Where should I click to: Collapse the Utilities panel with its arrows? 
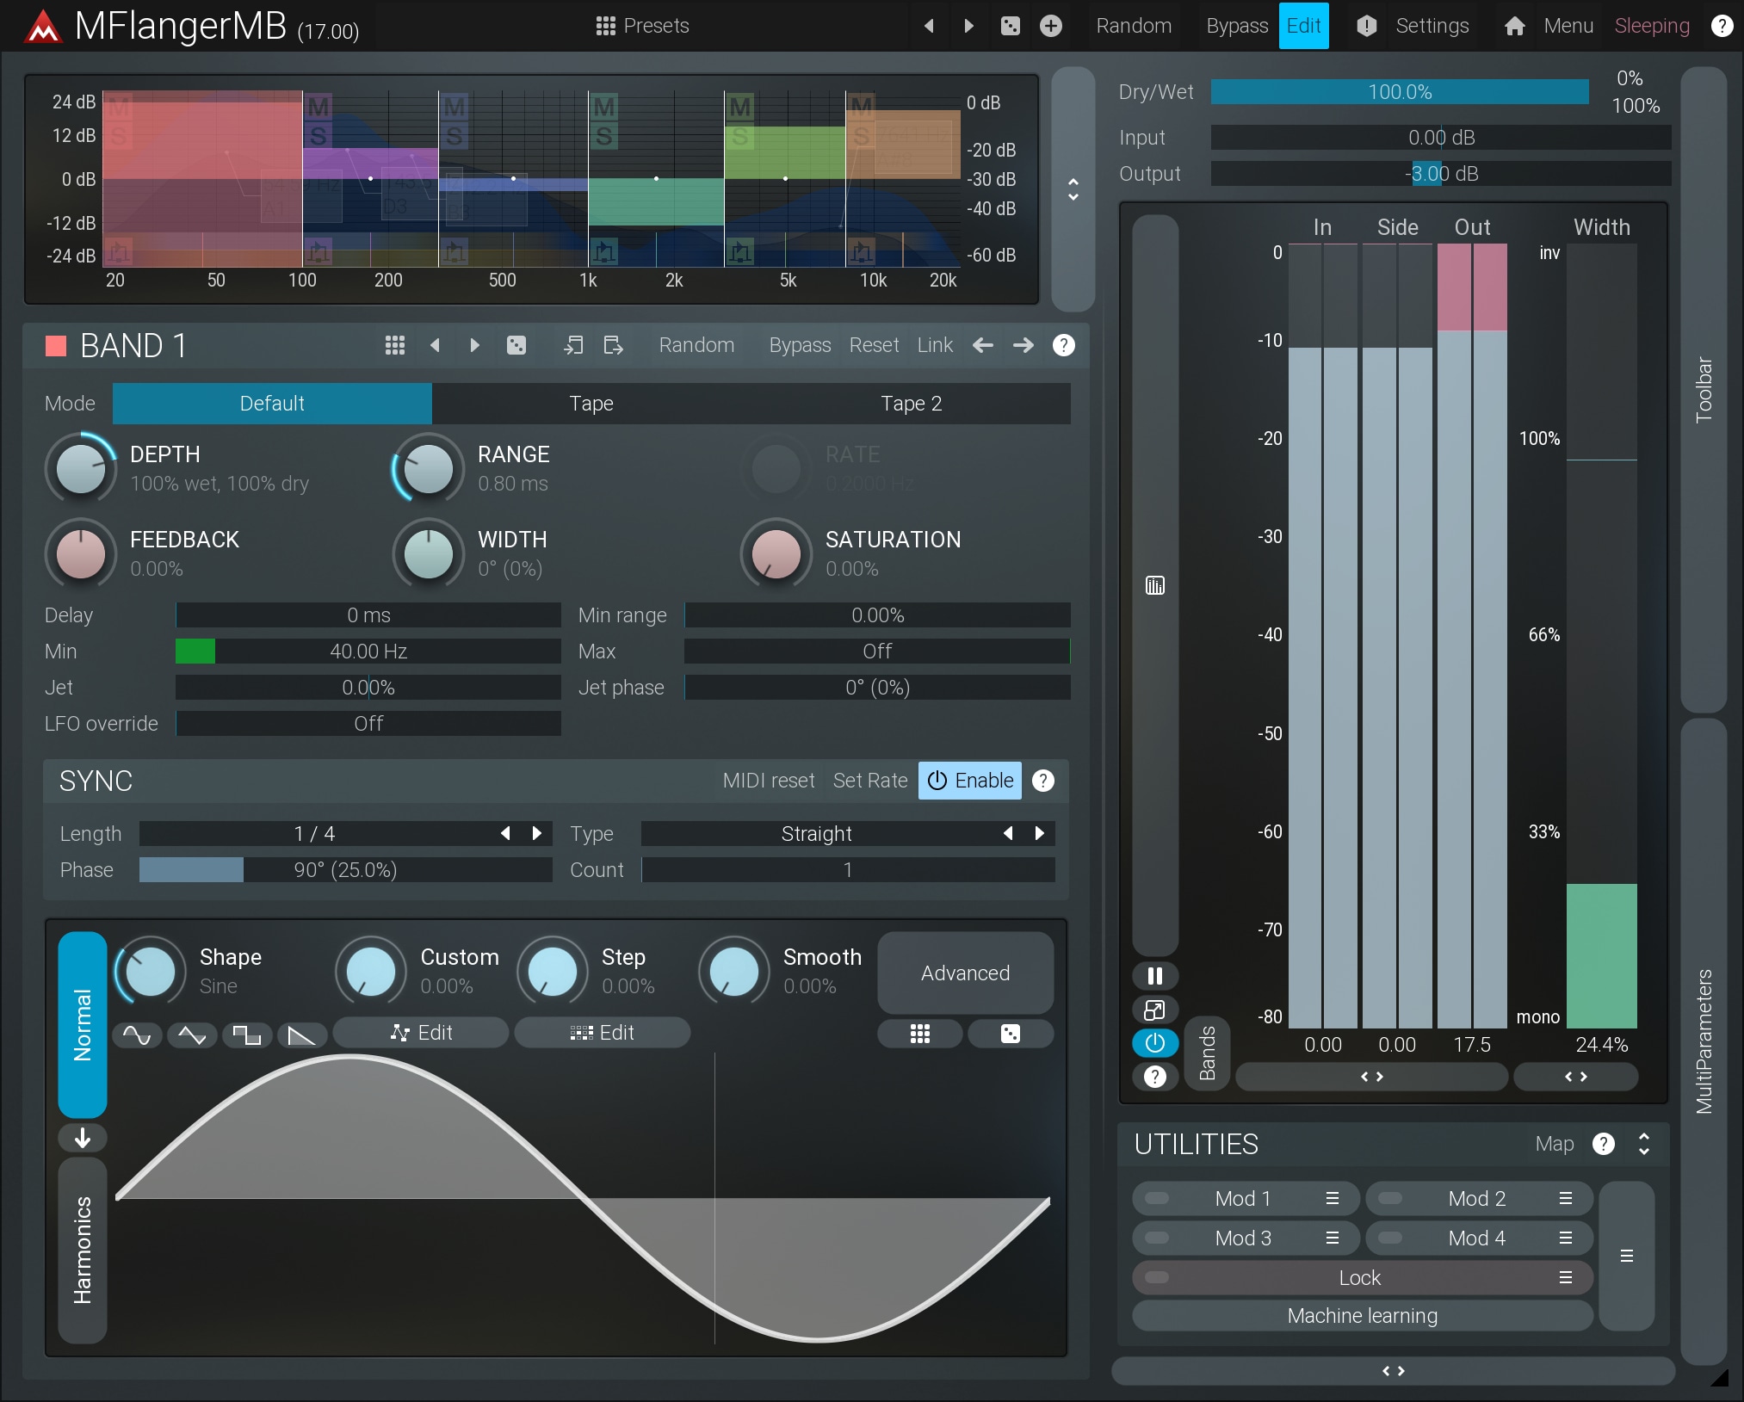coord(1643,1144)
